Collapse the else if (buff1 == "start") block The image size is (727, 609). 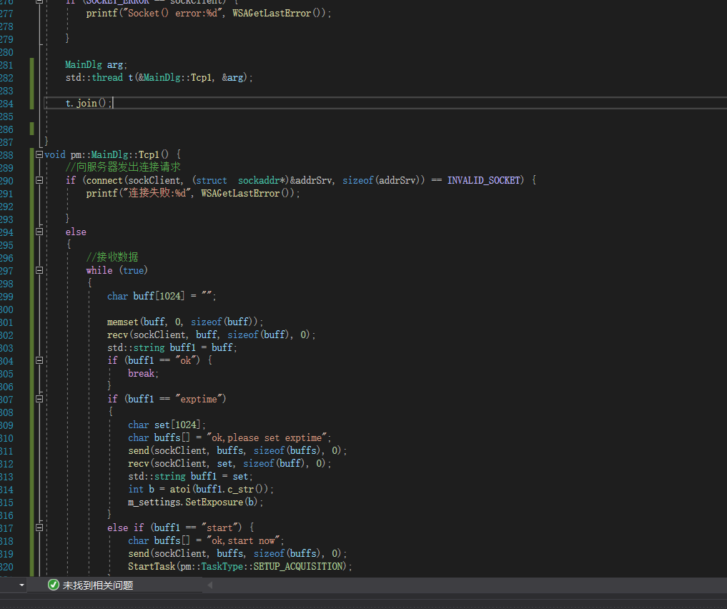(39, 528)
